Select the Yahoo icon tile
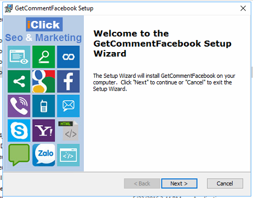 tap(44, 131)
